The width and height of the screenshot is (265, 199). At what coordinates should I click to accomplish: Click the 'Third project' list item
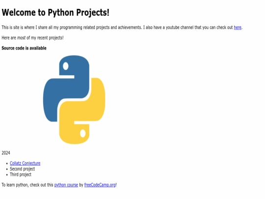click(x=21, y=174)
